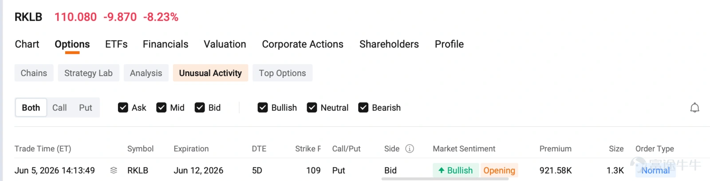Go to Top Options
Image resolution: width=710 pixels, height=181 pixels.
pyautogui.click(x=282, y=73)
